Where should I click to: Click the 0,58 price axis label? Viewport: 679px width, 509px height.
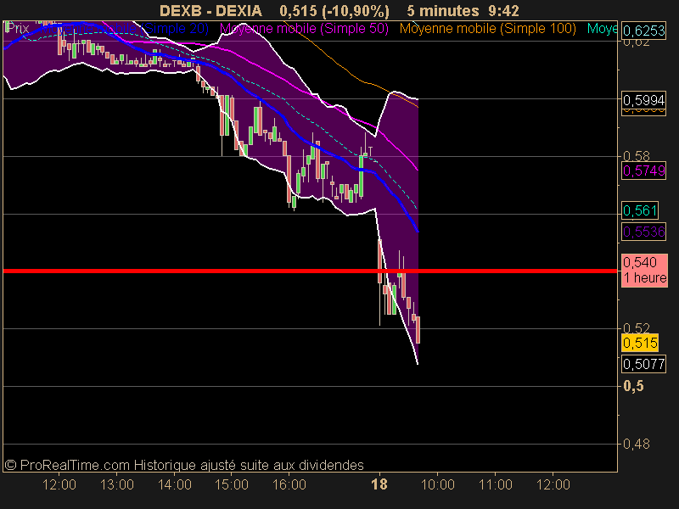point(636,156)
